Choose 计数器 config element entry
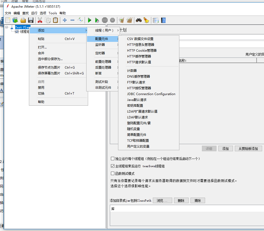 click(149, 71)
